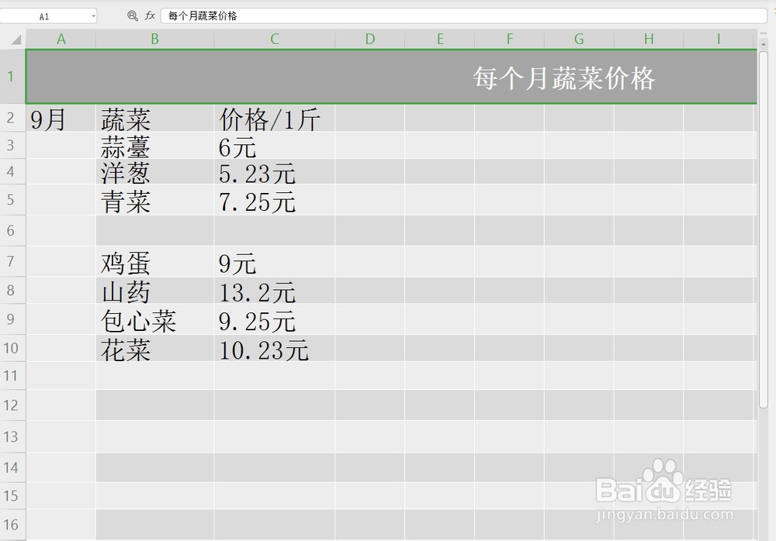This screenshot has height=541, width=776.
Task: Click cell containing 9月
Action: pos(61,118)
